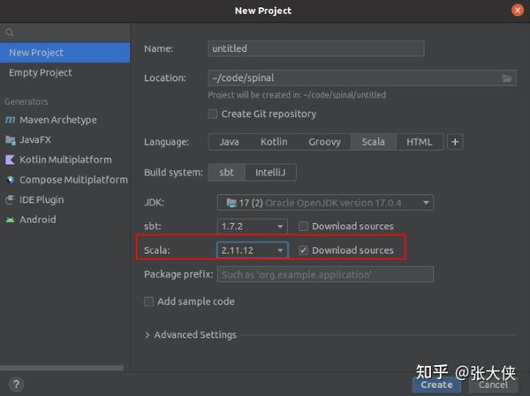Click the Location field ~/code/spinal
Screen dimensions: 530x396
pyautogui.click(x=362, y=78)
